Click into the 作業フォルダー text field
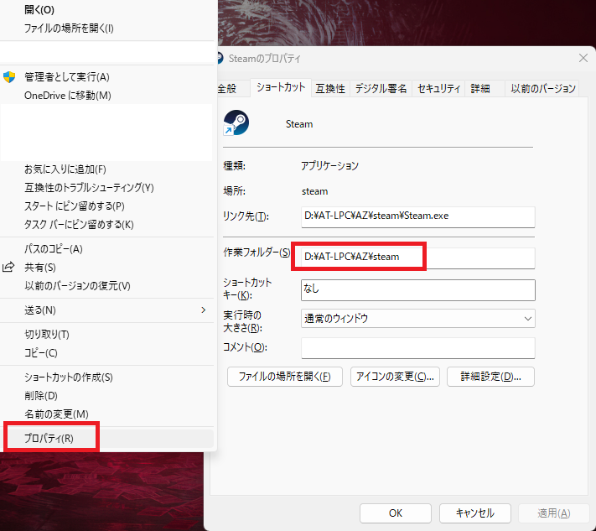Image resolution: width=596 pixels, height=531 pixels. click(x=417, y=257)
